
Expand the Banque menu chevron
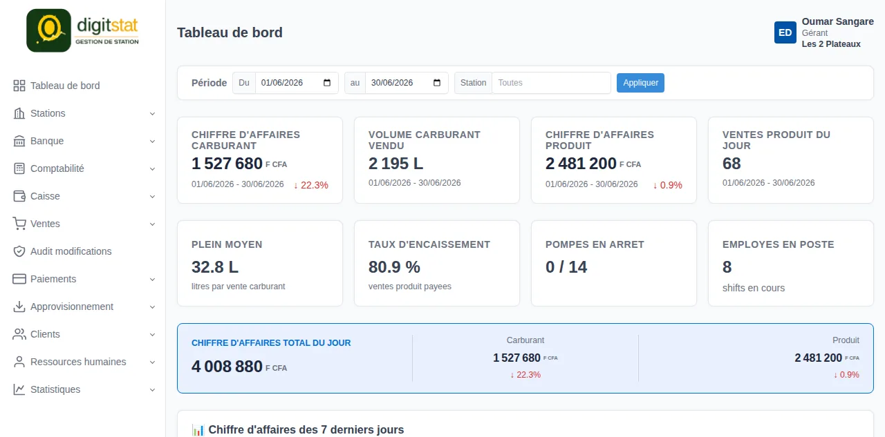click(153, 141)
